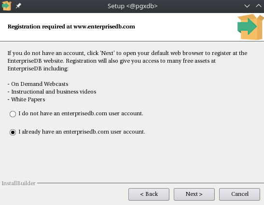The image size is (264, 205).
Task: Select the 'I already have' account radio button
Action: point(13,132)
